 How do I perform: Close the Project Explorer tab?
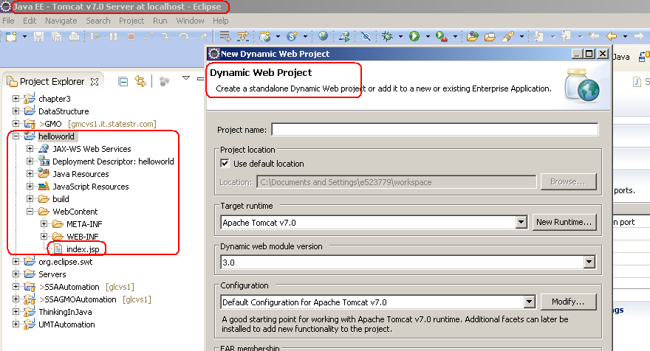coord(95,82)
